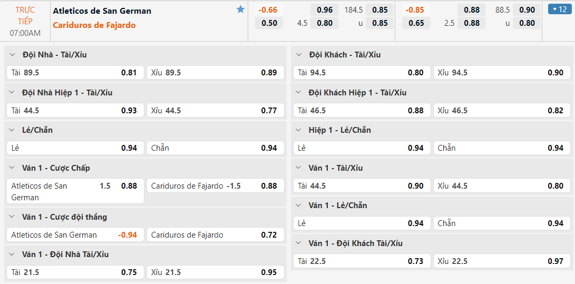Image resolution: width=575 pixels, height=284 pixels.
Task: Click the -0.66 handicap odds in the header
Action: pos(268,10)
